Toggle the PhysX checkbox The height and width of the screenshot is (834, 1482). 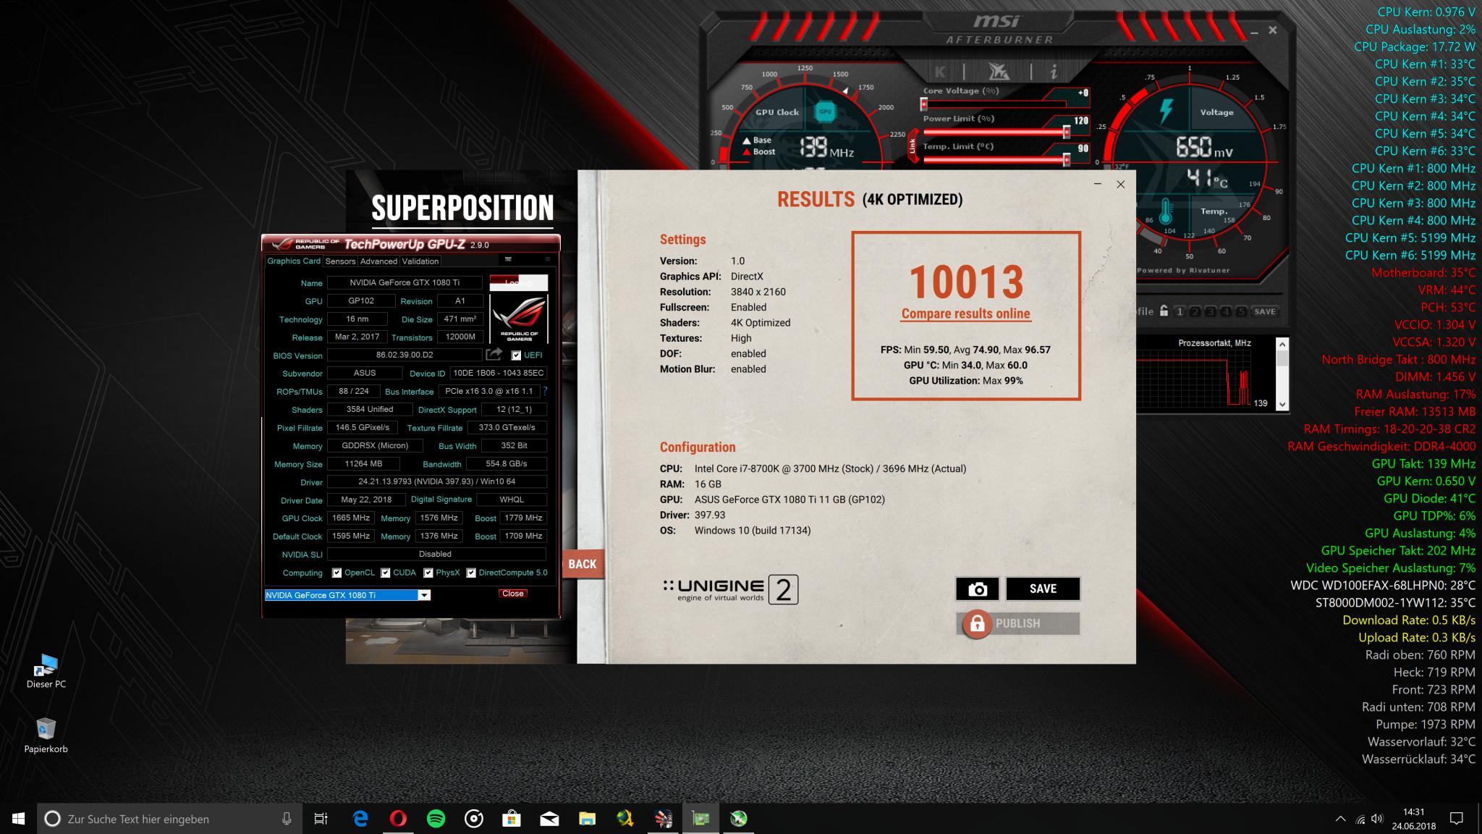coord(428,573)
